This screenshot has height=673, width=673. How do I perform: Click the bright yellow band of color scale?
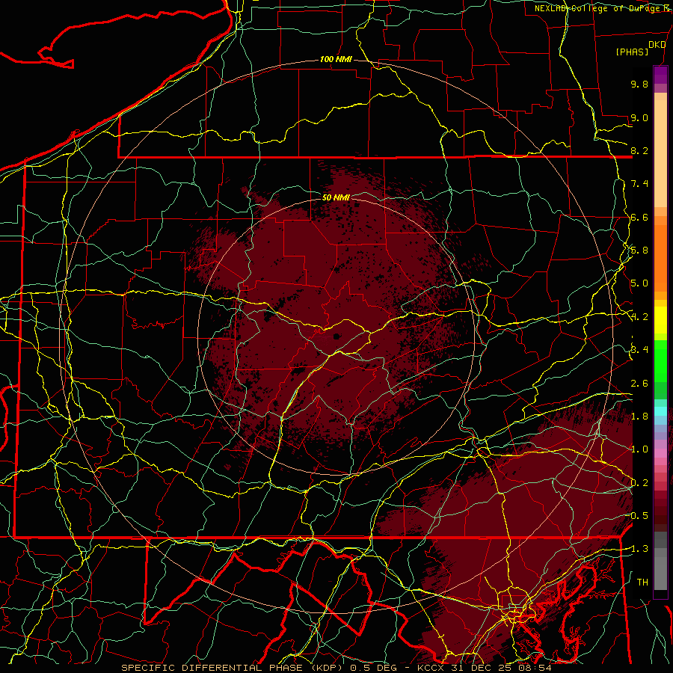[x=660, y=320]
